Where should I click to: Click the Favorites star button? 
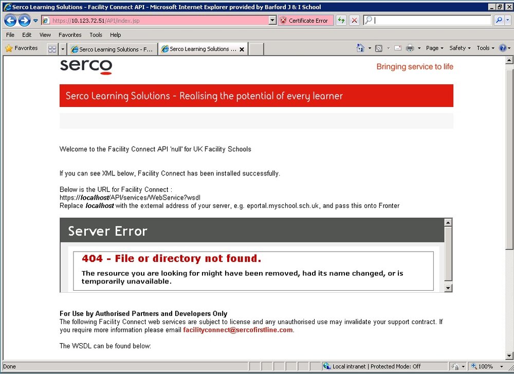tap(22, 48)
